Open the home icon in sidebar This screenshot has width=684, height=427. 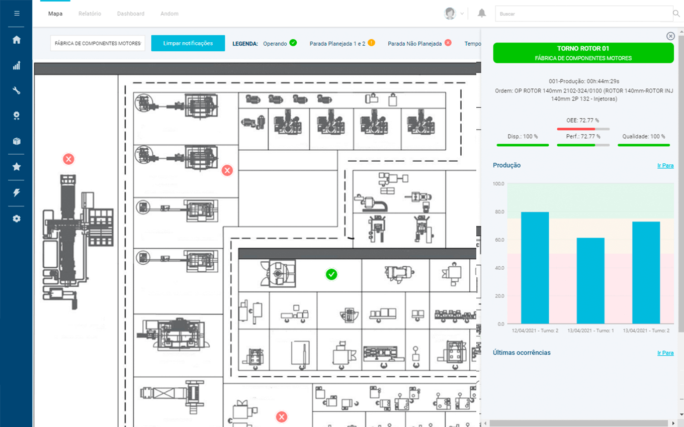tap(17, 40)
